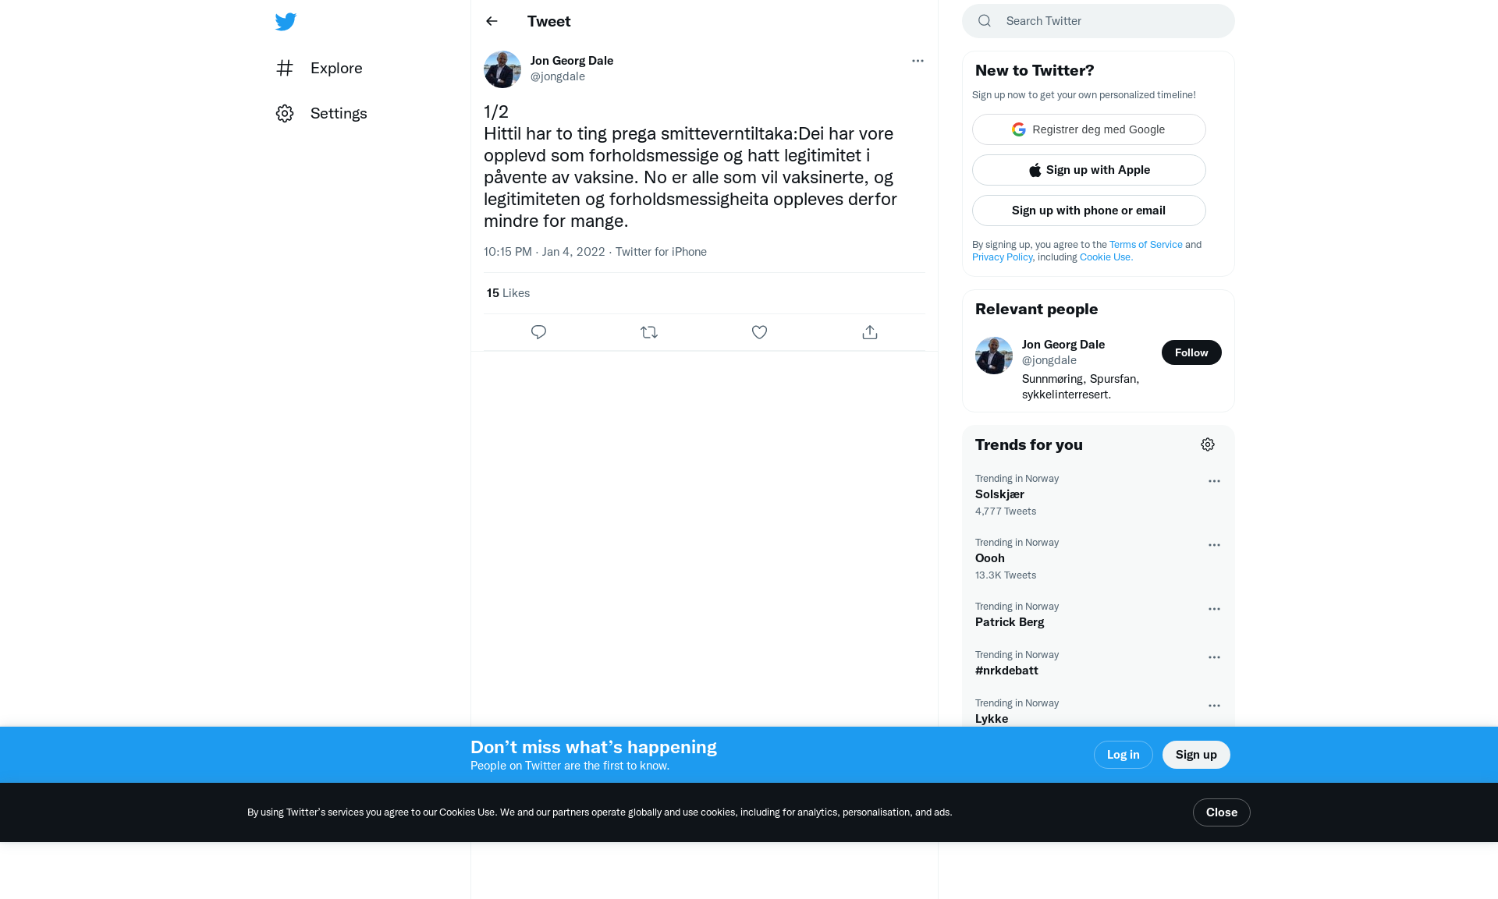Screen dimensions: 1498x899
Task: Reply to the tweet via speech bubble icon
Action: tap(538, 332)
